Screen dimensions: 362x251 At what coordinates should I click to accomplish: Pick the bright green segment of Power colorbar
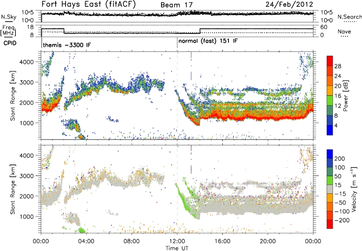tap(330, 101)
